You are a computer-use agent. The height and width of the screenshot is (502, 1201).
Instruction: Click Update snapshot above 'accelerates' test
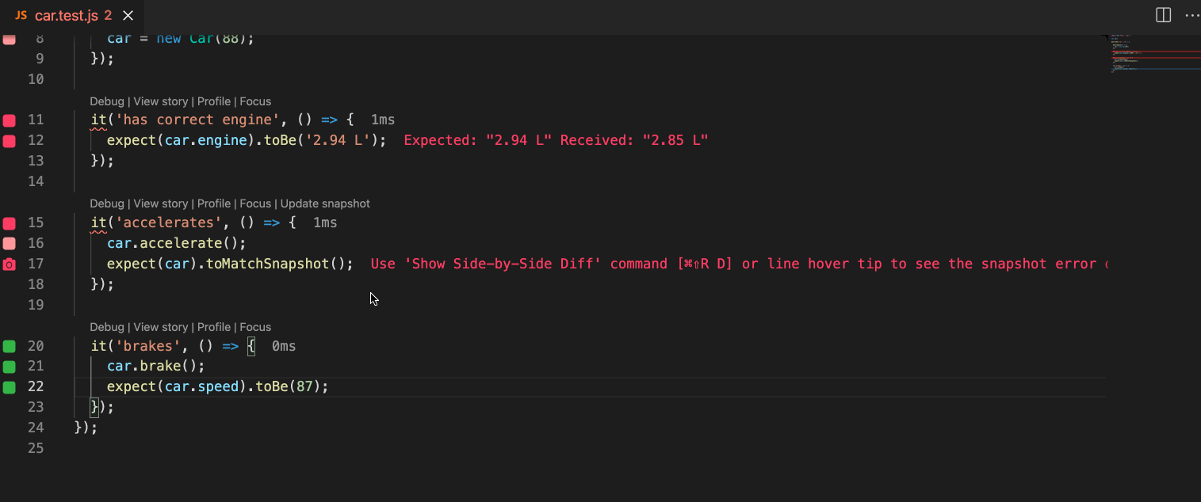click(325, 203)
